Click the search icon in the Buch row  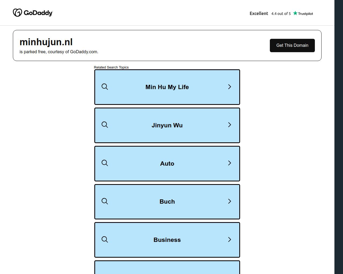105,201
